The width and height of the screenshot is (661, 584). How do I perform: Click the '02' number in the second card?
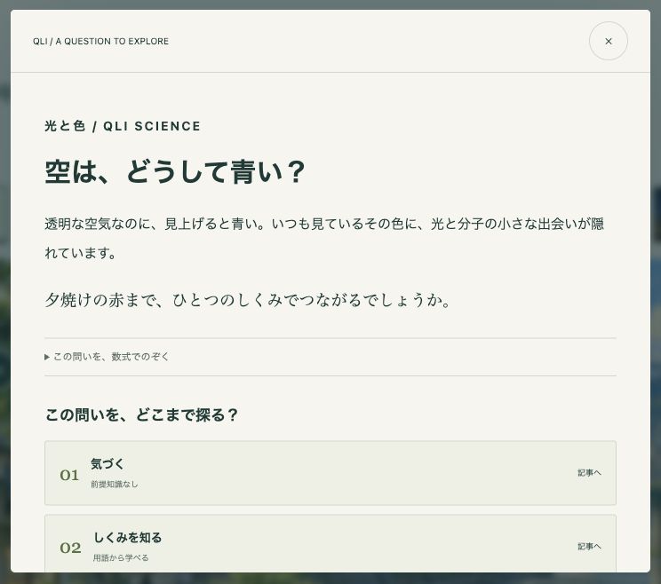(x=70, y=548)
